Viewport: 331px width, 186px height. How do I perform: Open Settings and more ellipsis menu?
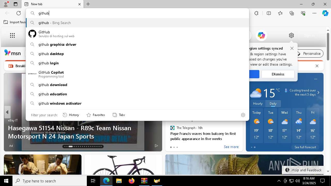314,13
